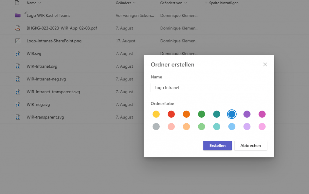Click the SVG file icon beside WIR.svg

tap(18, 54)
